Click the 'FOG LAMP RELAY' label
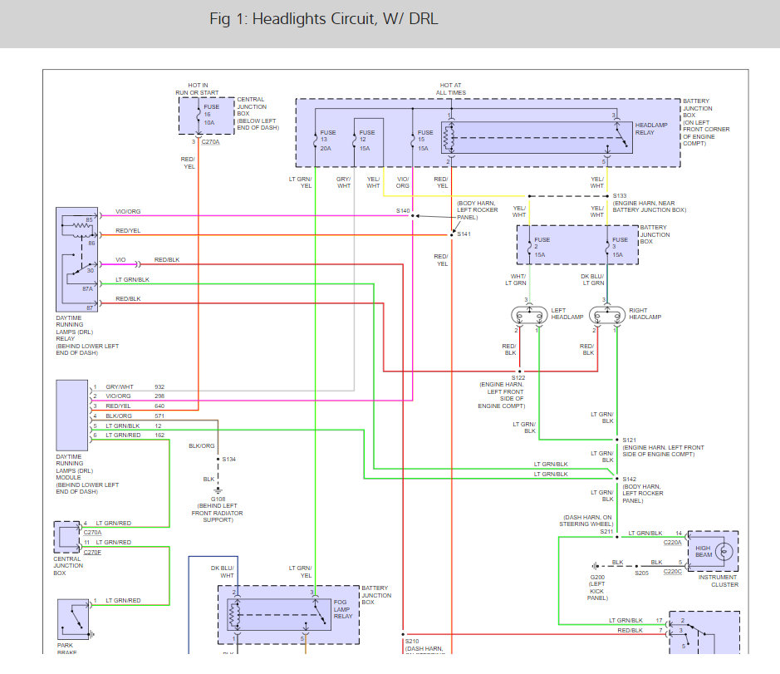Screen dimensions: 780x674 pyautogui.click(x=343, y=609)
